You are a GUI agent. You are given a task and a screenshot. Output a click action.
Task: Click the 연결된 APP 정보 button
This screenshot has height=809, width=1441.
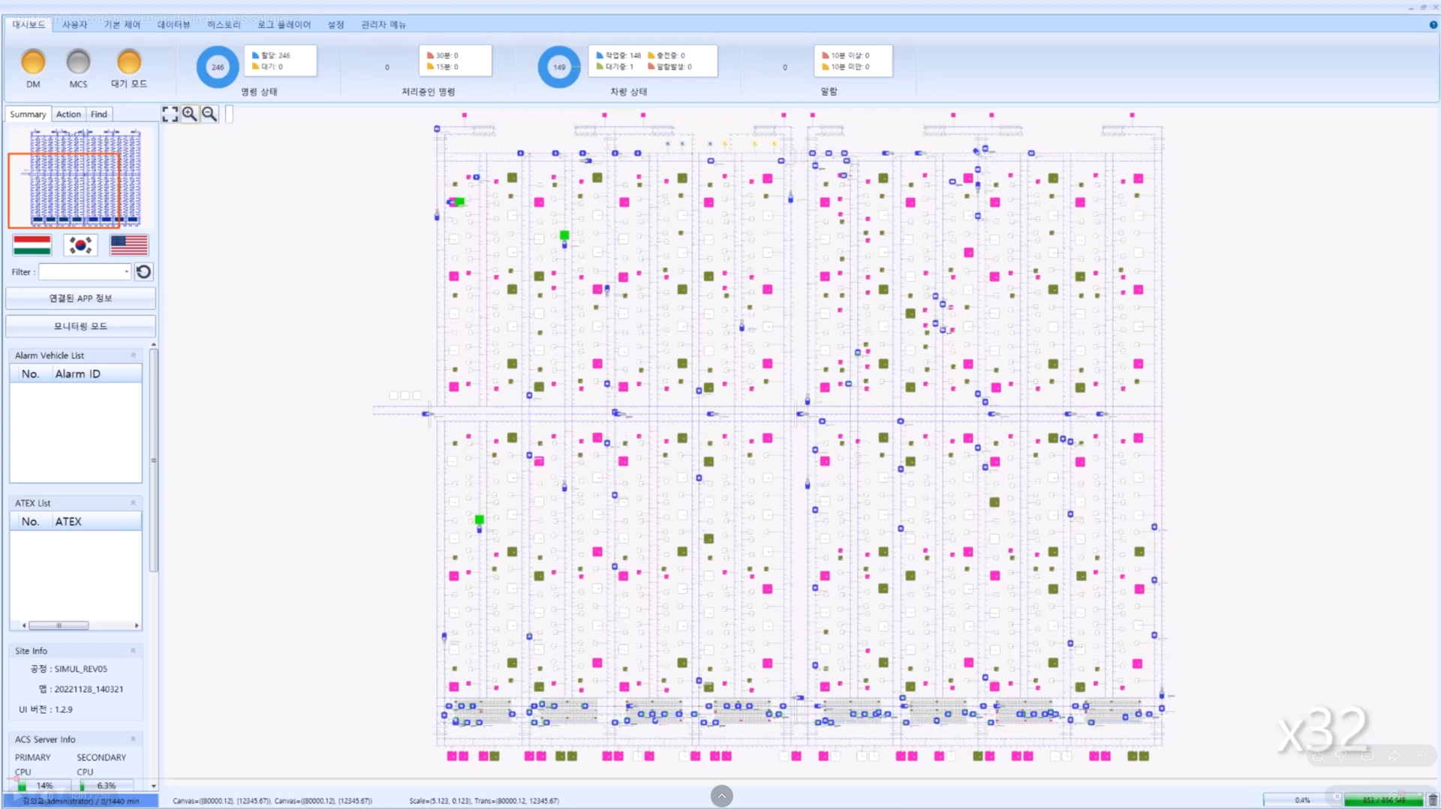point(80,298)
